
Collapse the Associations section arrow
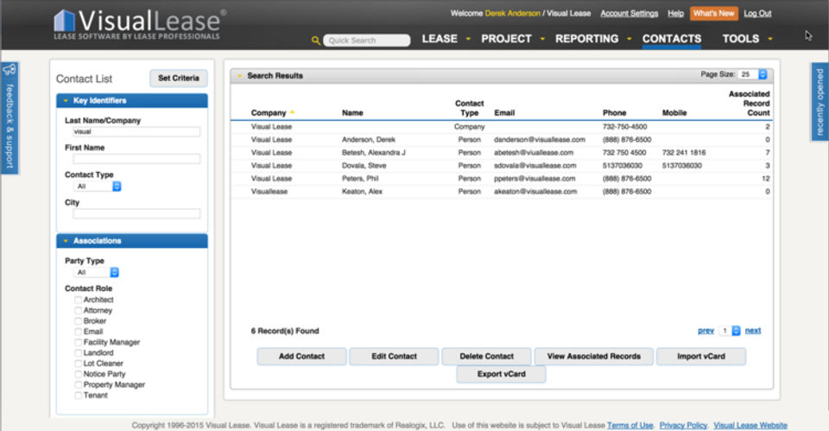pyautogui.click(x=66, y=241)
